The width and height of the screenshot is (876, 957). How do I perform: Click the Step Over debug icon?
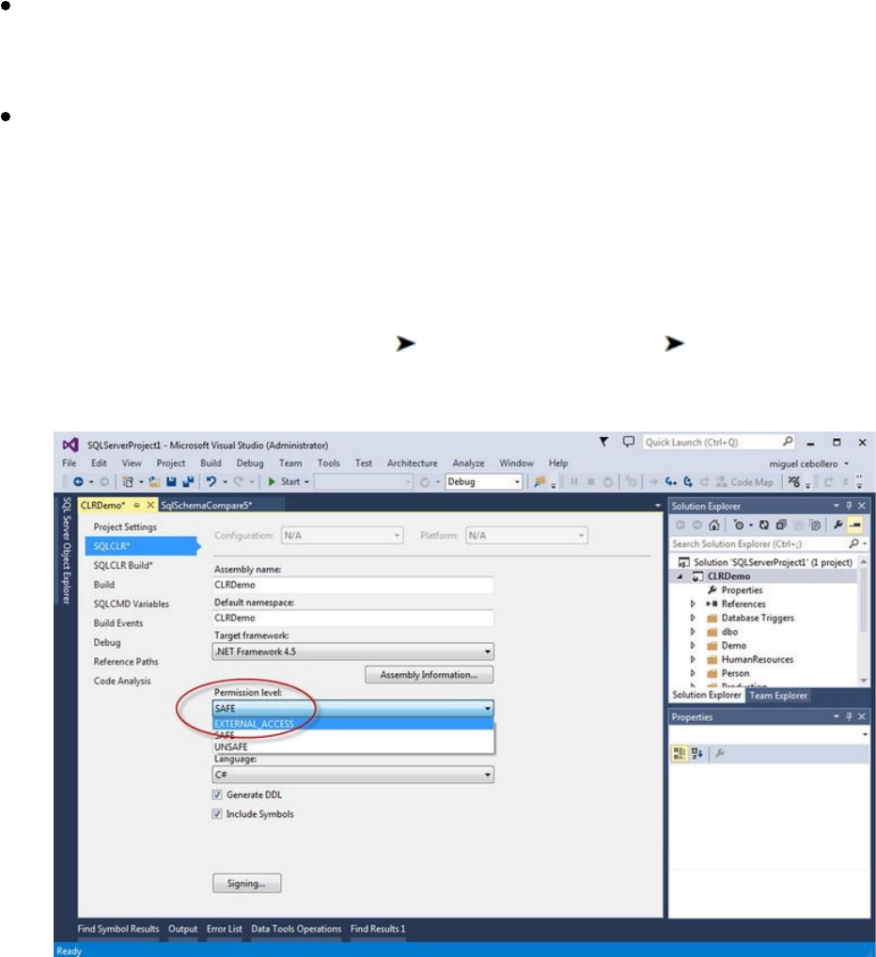tap(688, 481)
